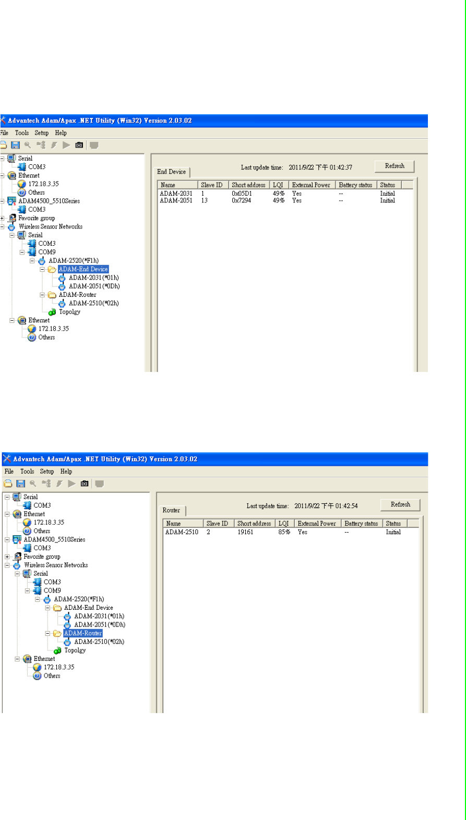
Task: Click the ADAM-2510(*02h) node icon in End Device window
Action: point(62,304)
